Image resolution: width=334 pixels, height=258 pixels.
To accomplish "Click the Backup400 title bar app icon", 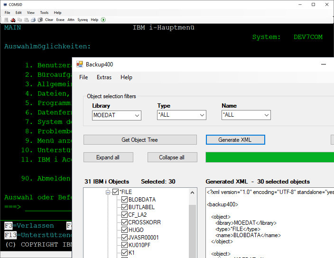I will click(x=80, y=64).
